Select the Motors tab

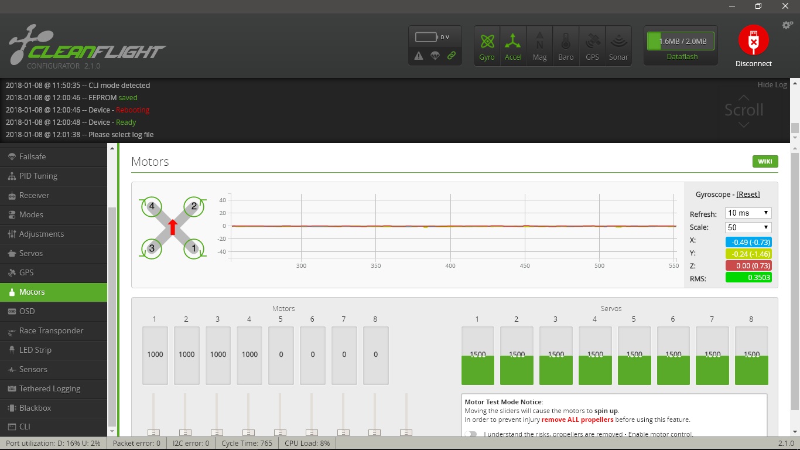[54, 292]
